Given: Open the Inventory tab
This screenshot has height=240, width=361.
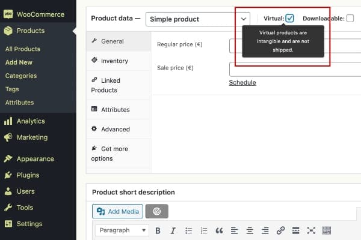Looking at the screenshot, I should 114,61.
